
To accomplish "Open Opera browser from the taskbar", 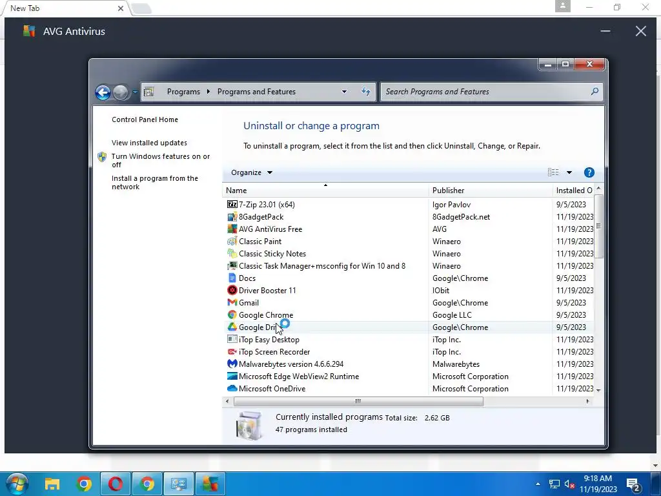I will tap(116, 484).
